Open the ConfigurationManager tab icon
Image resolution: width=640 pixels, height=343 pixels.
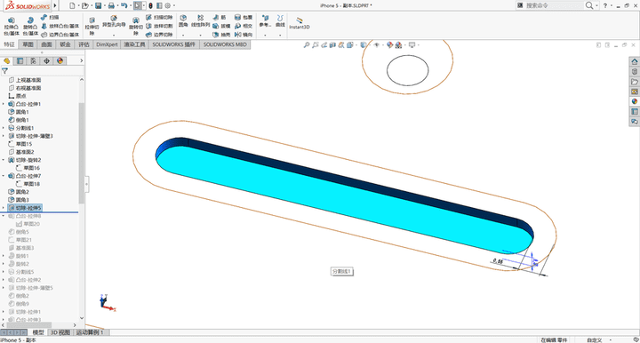pos(33,60)
